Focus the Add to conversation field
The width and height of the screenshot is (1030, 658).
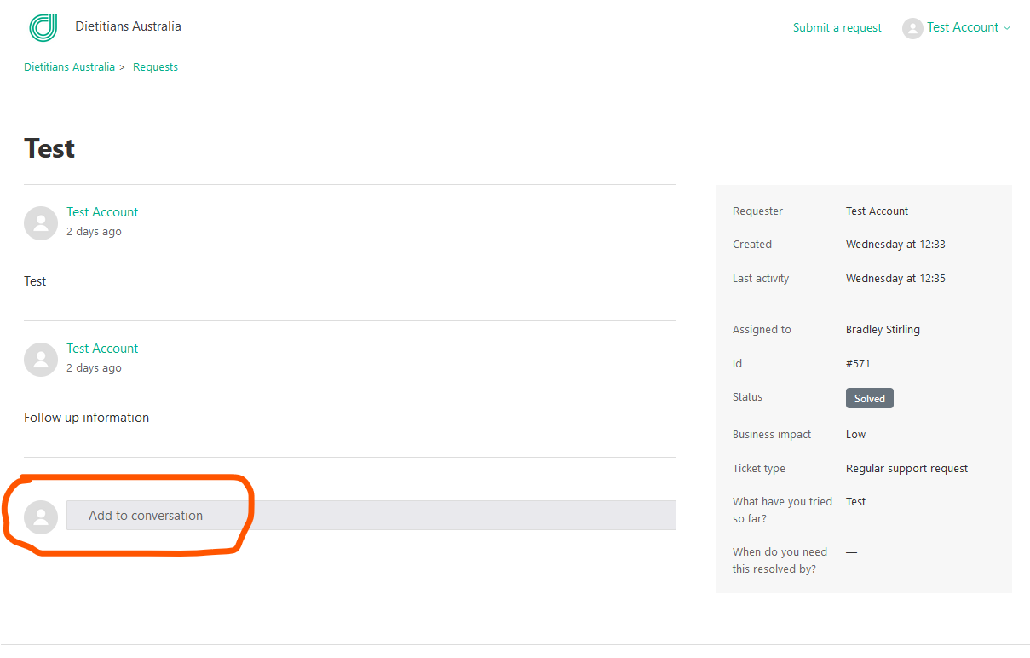tap(371, 516)
